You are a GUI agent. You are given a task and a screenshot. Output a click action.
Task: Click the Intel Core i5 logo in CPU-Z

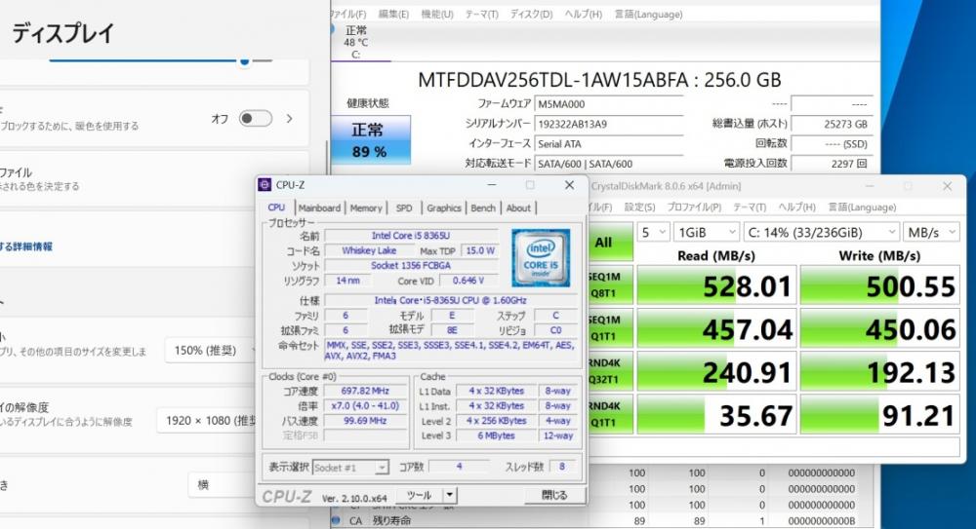point(541,258)
